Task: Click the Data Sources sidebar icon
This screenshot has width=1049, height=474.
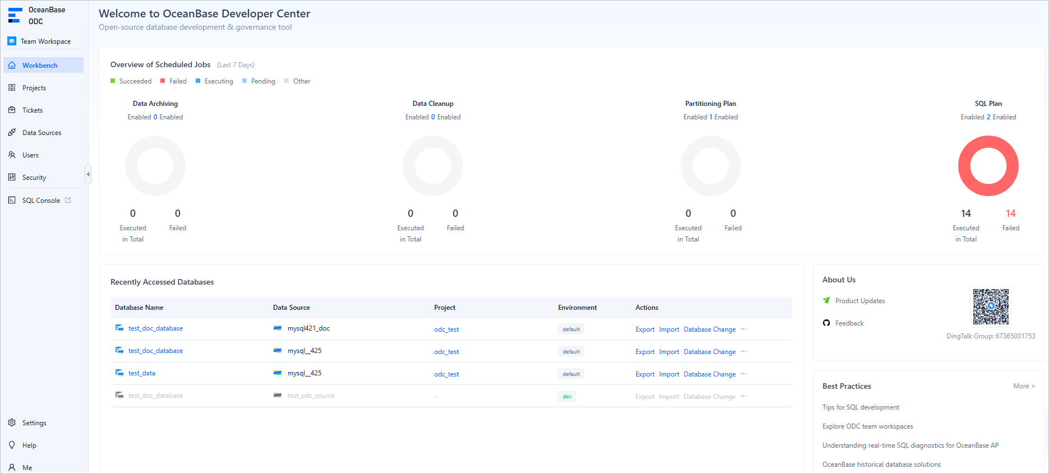Action: pyautogui.click(x=12, y=133)
